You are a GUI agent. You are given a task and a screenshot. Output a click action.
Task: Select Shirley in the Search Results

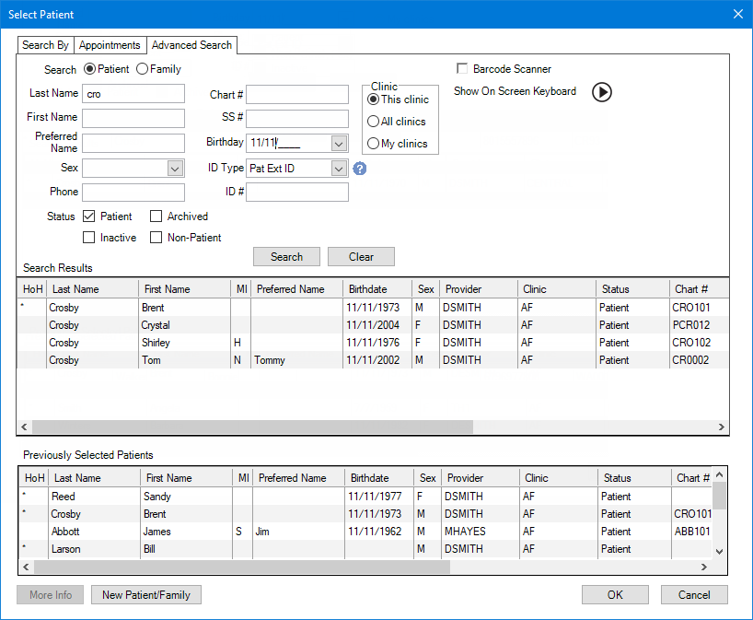(x=156, y=343)
